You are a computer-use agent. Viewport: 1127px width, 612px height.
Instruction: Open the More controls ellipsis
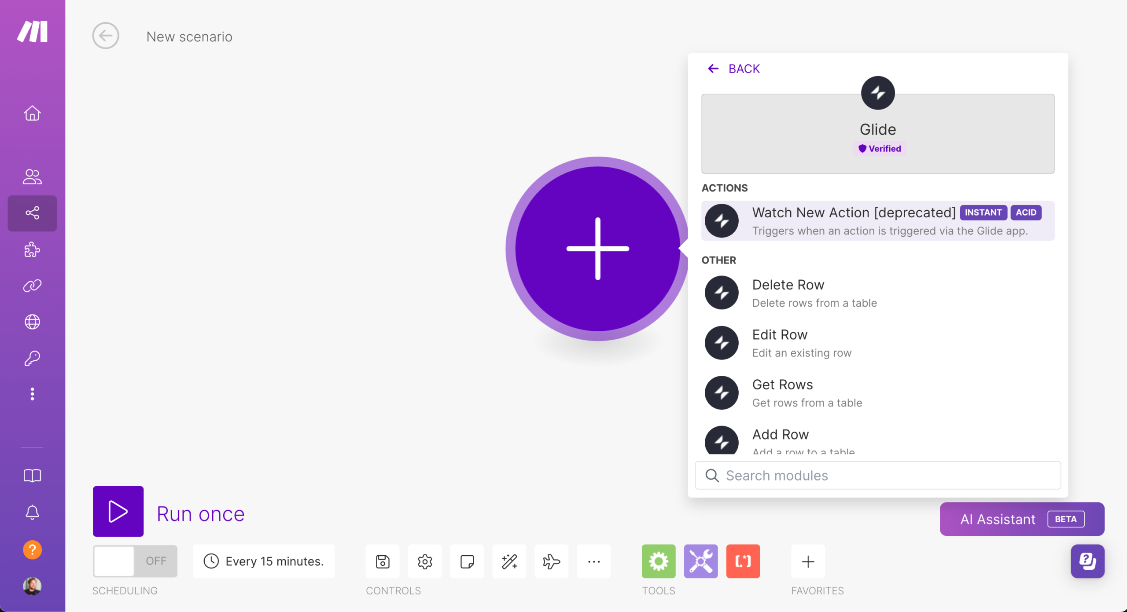click(594, 561)
